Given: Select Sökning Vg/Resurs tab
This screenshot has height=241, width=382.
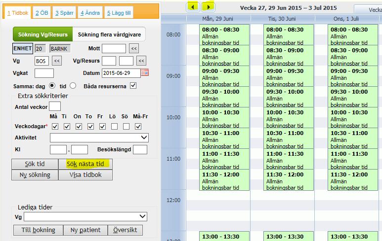Looking at the screenshot, I should 42,34.
